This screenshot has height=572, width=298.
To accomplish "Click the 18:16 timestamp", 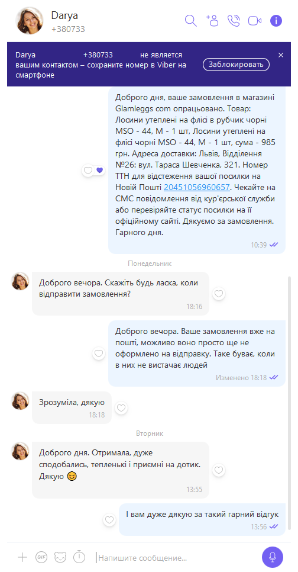I will click(194, 307).
